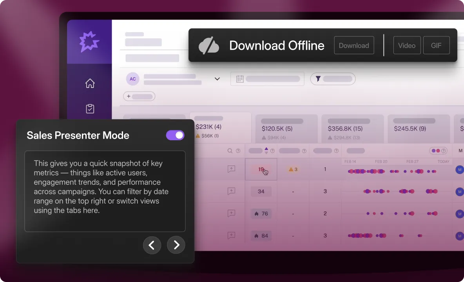Toggle Sales Presenter Mode off
Viewport: 464px width, 282px height.
tap(175, 135)
